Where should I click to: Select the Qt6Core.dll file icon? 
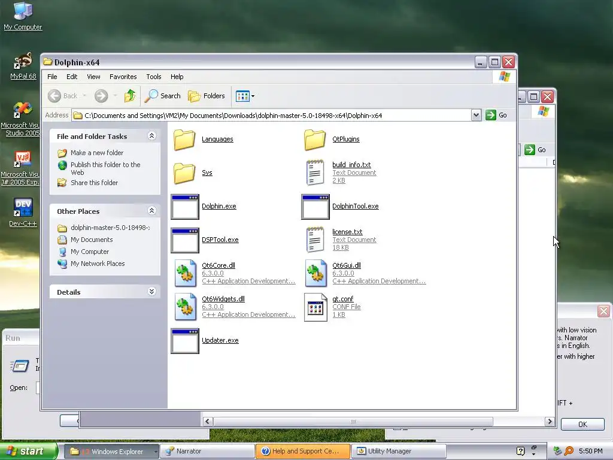click(x=186, y=273)
